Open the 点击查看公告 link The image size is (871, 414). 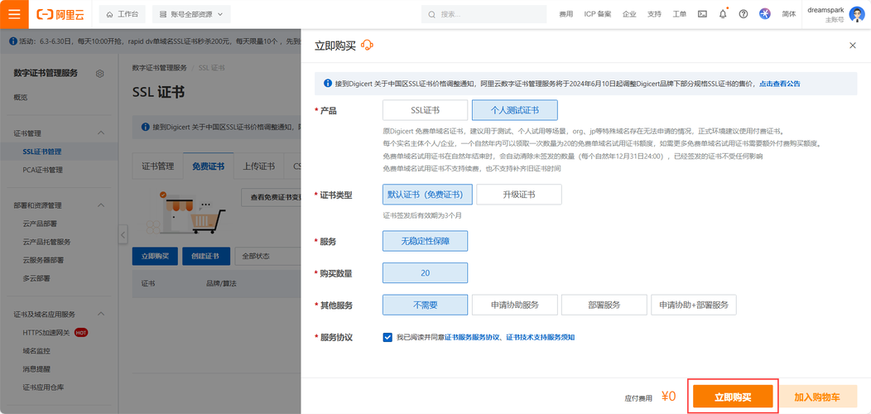pos(780,84)
